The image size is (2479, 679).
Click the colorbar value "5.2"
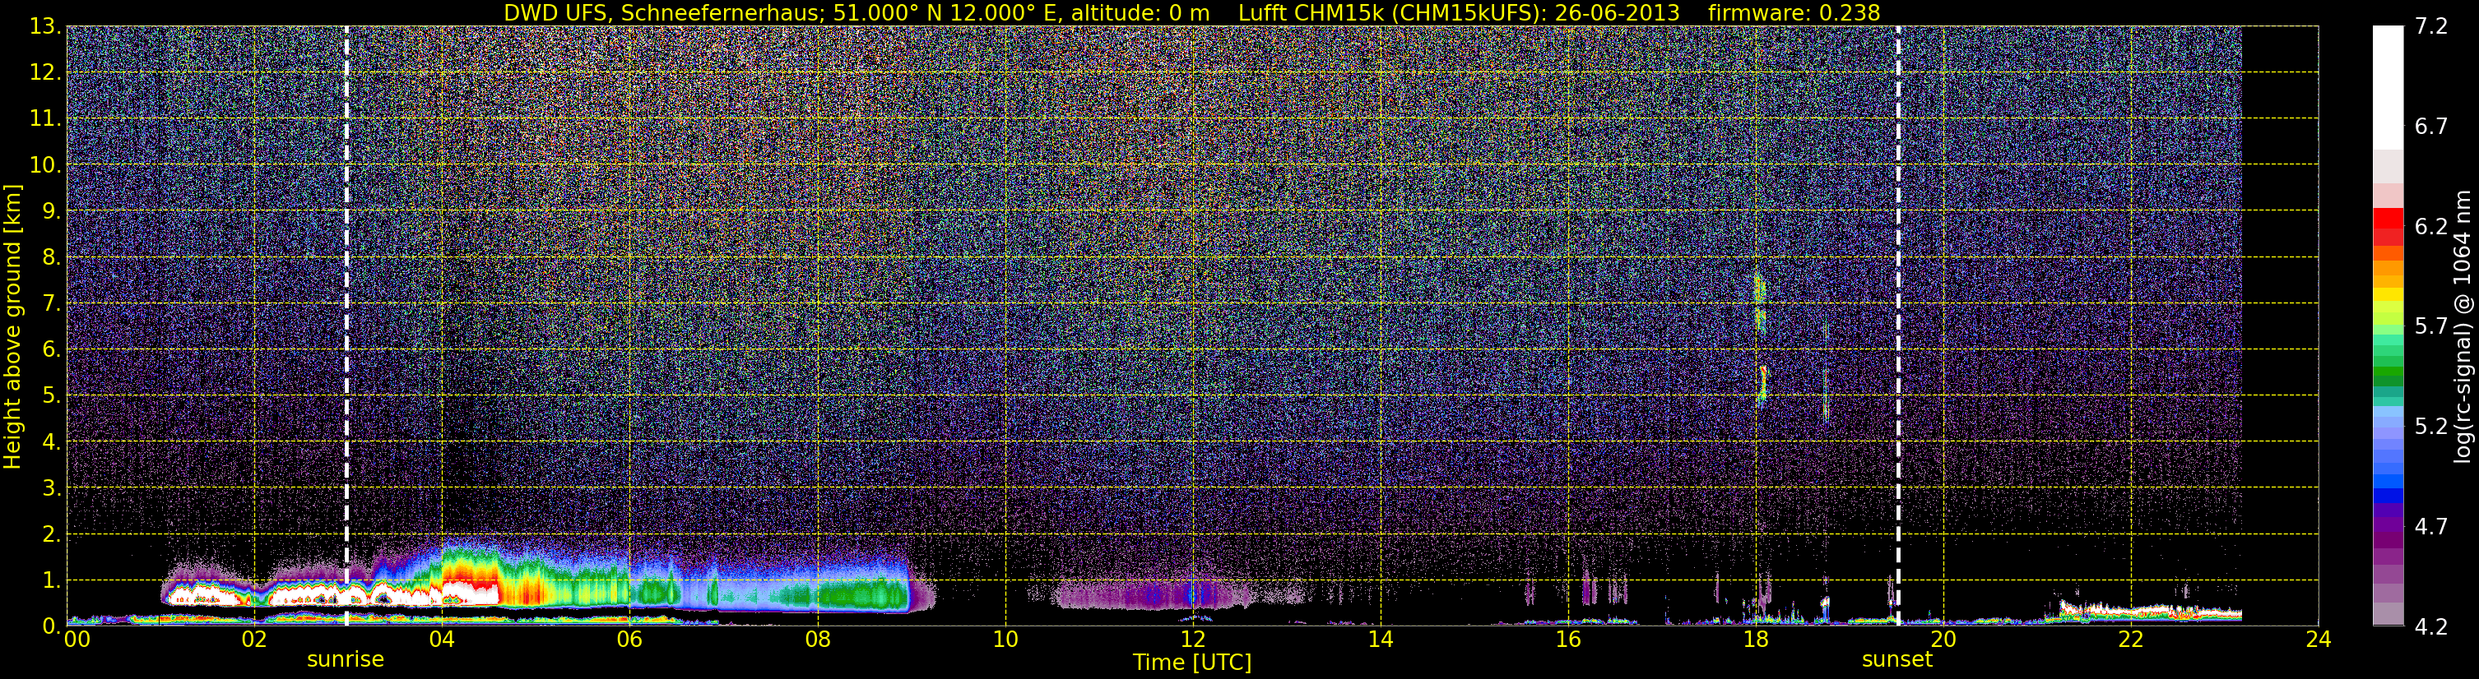(x=2431, y=426)
